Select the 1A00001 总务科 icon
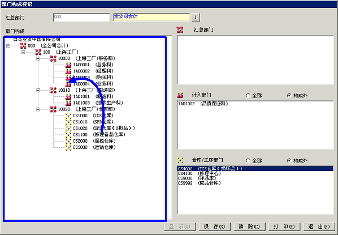This screenshot has height=235, width=338. pos(68,65)
